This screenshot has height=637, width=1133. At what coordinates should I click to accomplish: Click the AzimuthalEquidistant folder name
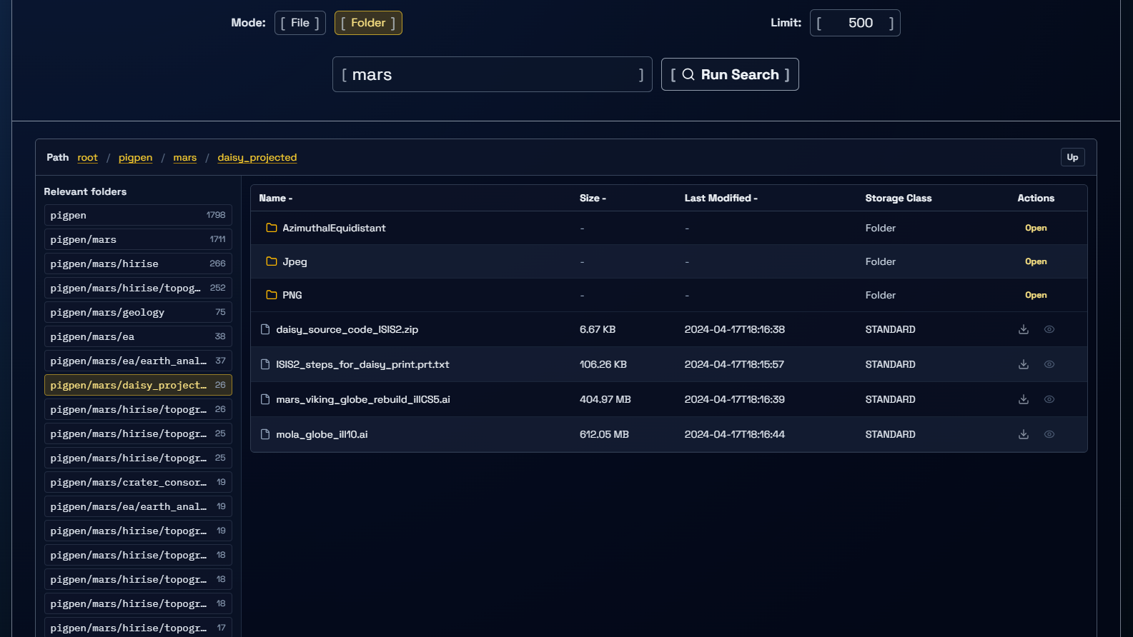pyautogui.click(x=334, y=228)
